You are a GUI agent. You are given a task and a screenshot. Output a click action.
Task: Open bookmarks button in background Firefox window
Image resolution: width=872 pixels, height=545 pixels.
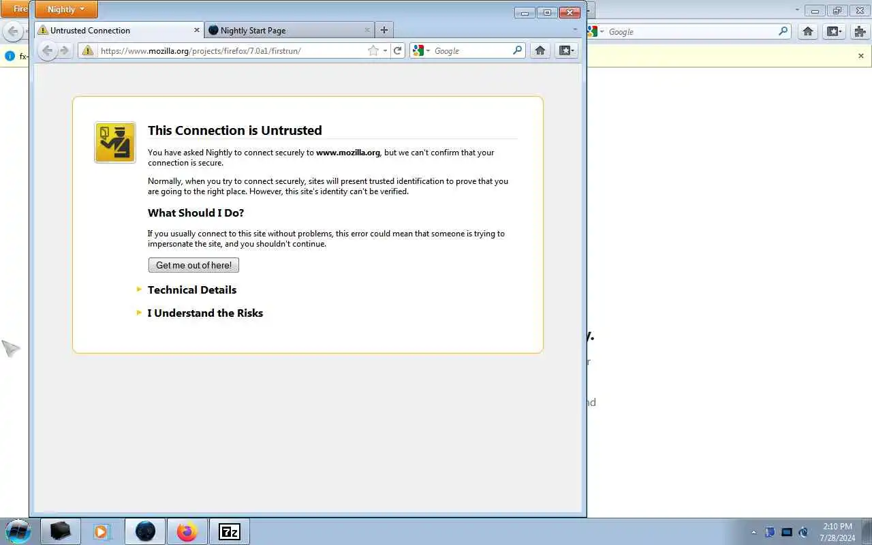[835, 31]
